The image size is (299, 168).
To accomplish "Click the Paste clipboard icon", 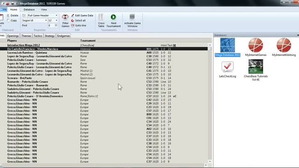I will pos(1,18).
